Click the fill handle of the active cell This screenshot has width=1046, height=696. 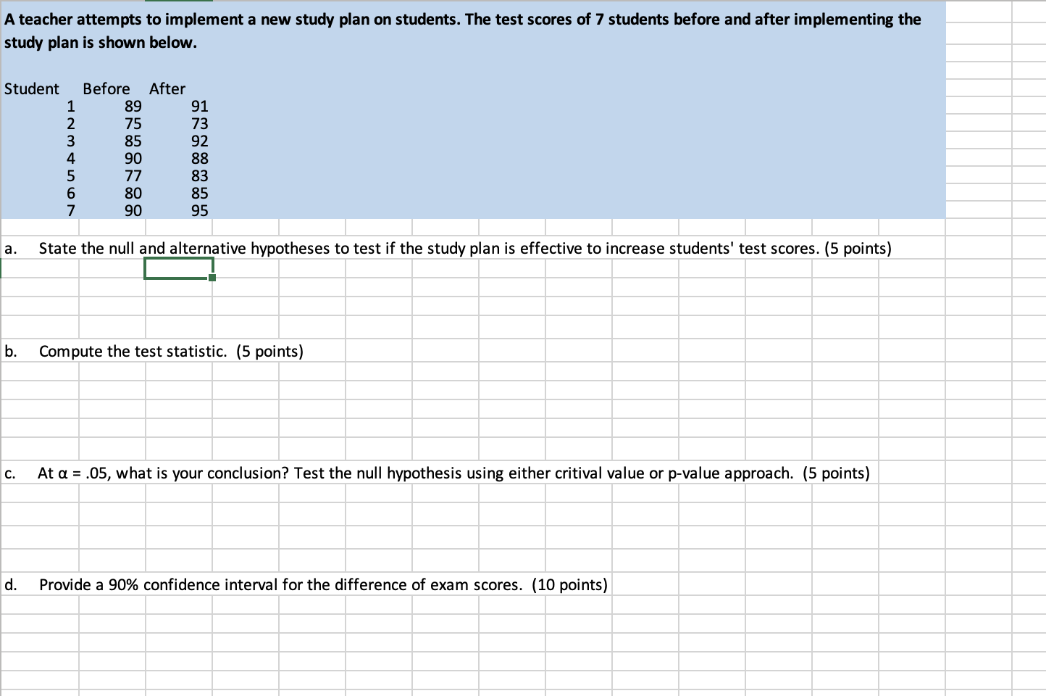click(211, 278)
